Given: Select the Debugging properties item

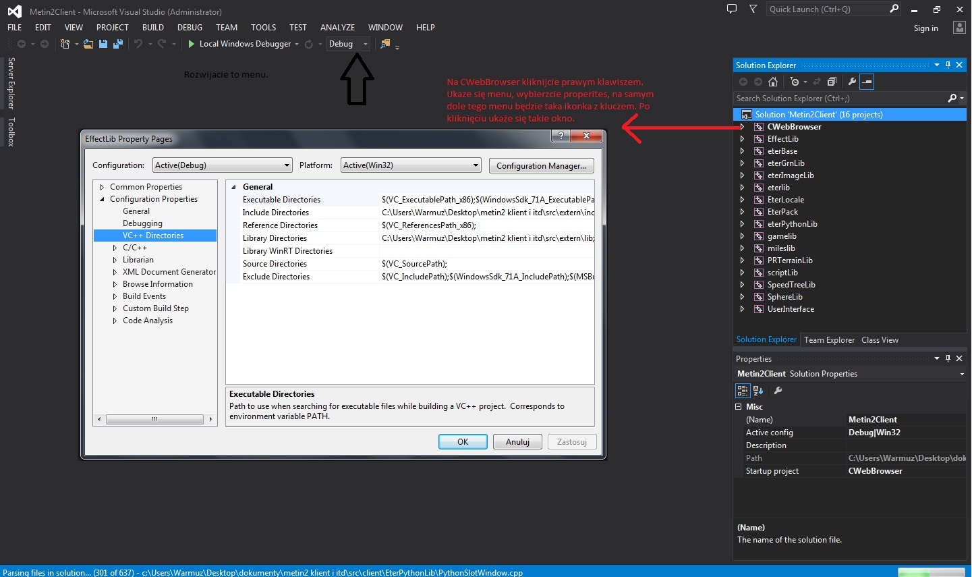Looking at the screenshot, I should (x=142, y=223).
